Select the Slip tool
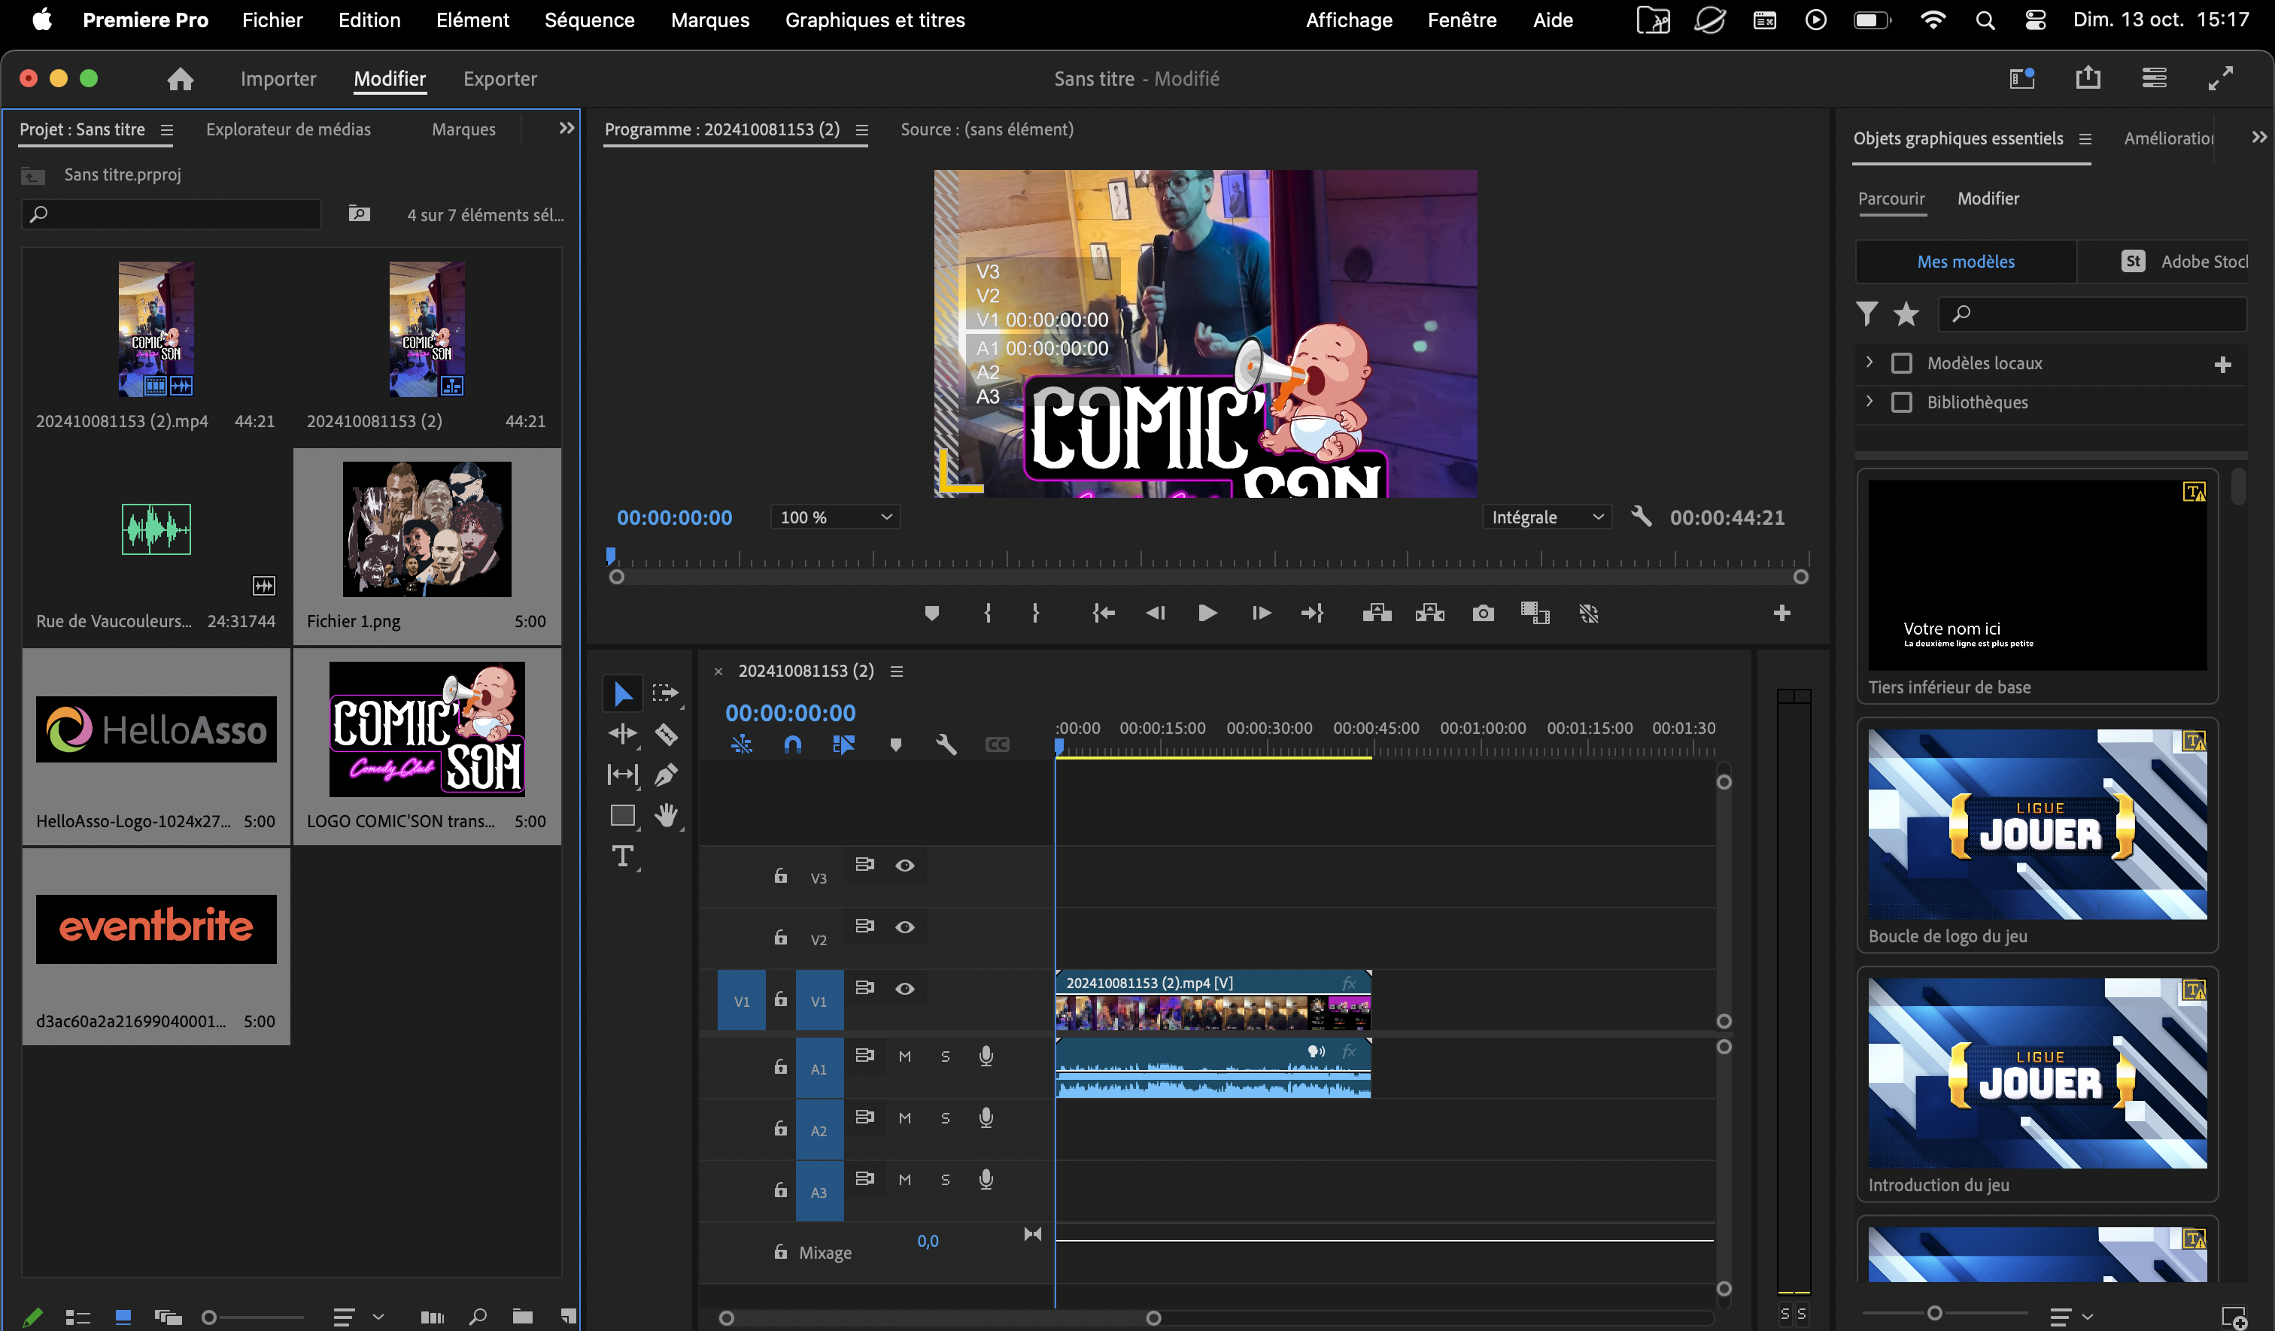Image resolution: width=2275 pixels, height=1331 pixels. coord(622,775)
